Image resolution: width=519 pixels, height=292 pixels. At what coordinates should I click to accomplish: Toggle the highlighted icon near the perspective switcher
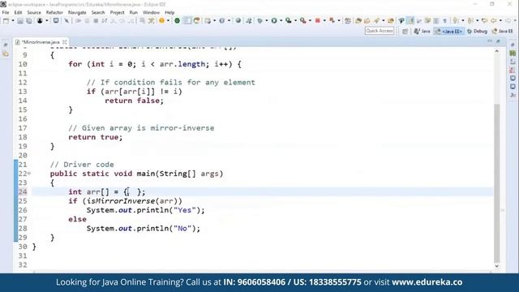click(410, 21)
